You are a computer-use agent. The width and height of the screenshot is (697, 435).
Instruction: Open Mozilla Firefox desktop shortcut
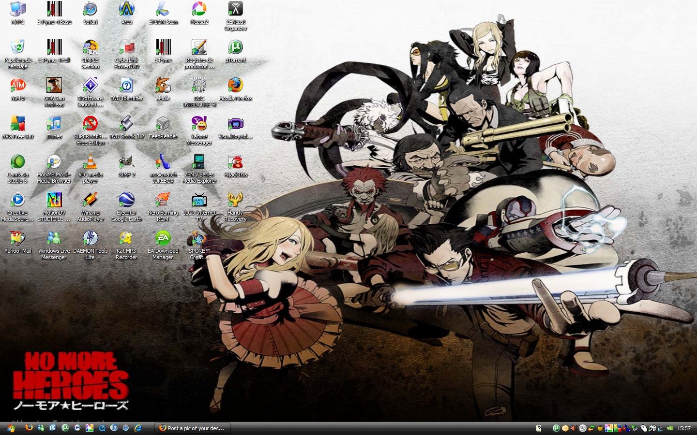[236, 89]
